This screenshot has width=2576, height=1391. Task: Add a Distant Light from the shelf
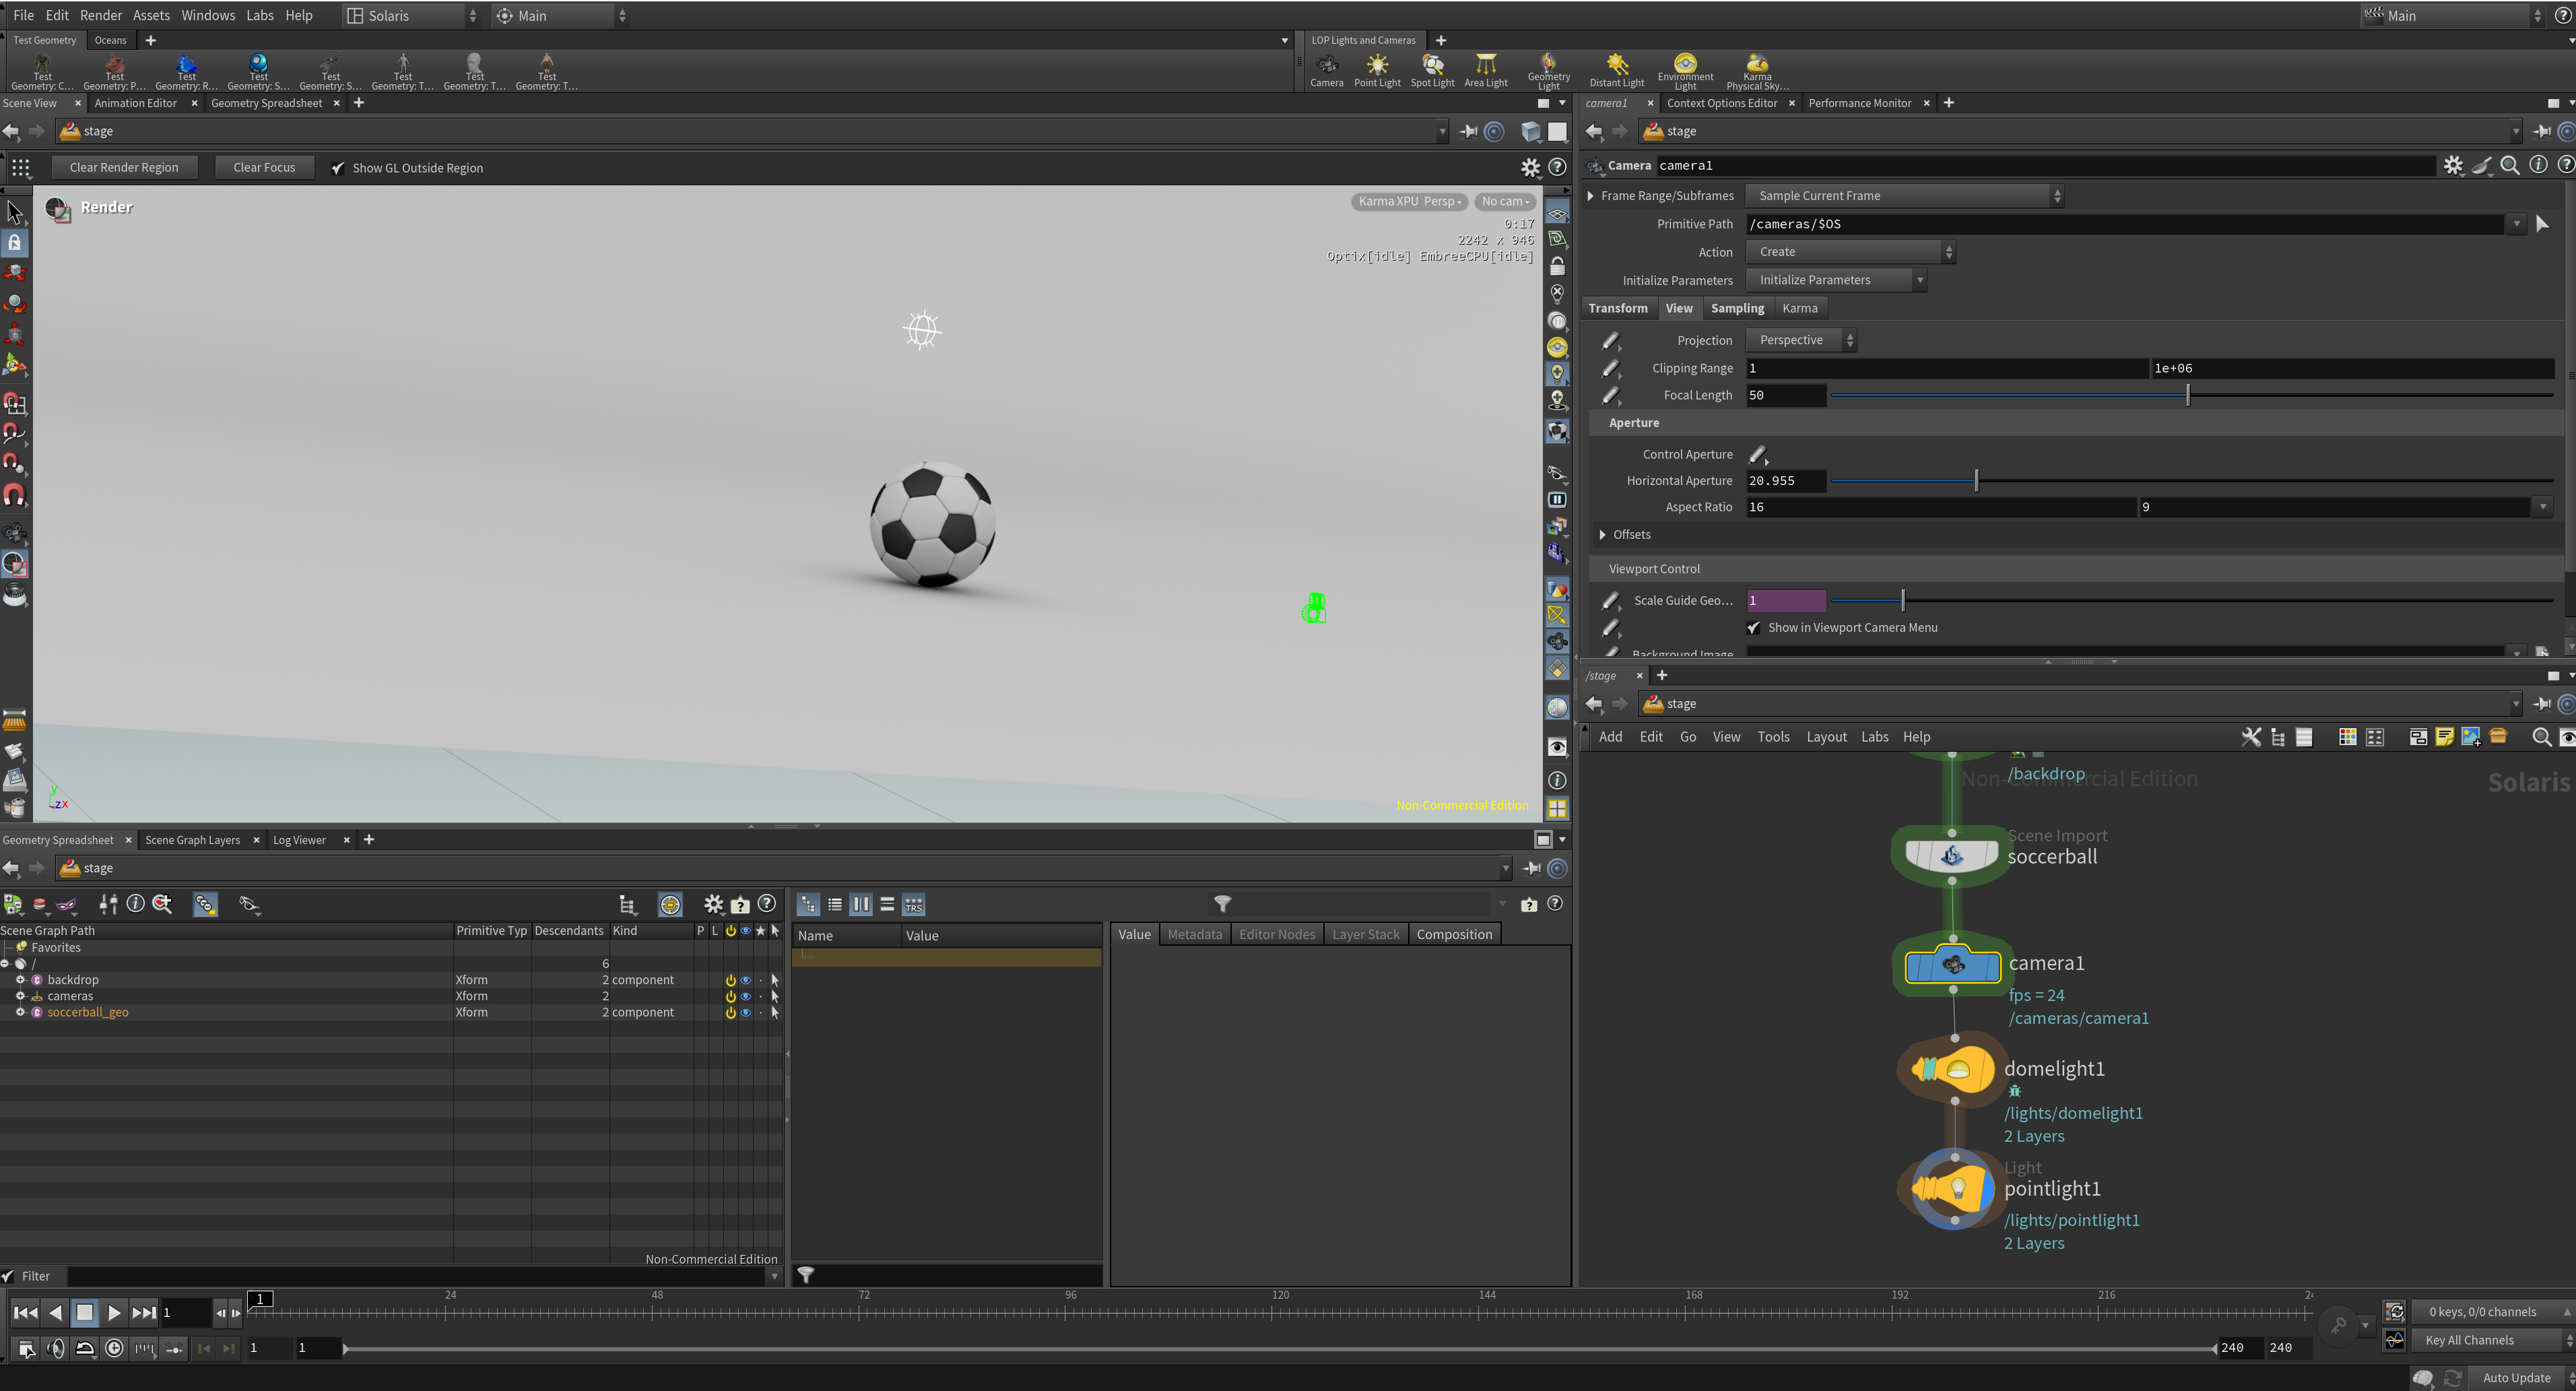[x=1616, y=71]
